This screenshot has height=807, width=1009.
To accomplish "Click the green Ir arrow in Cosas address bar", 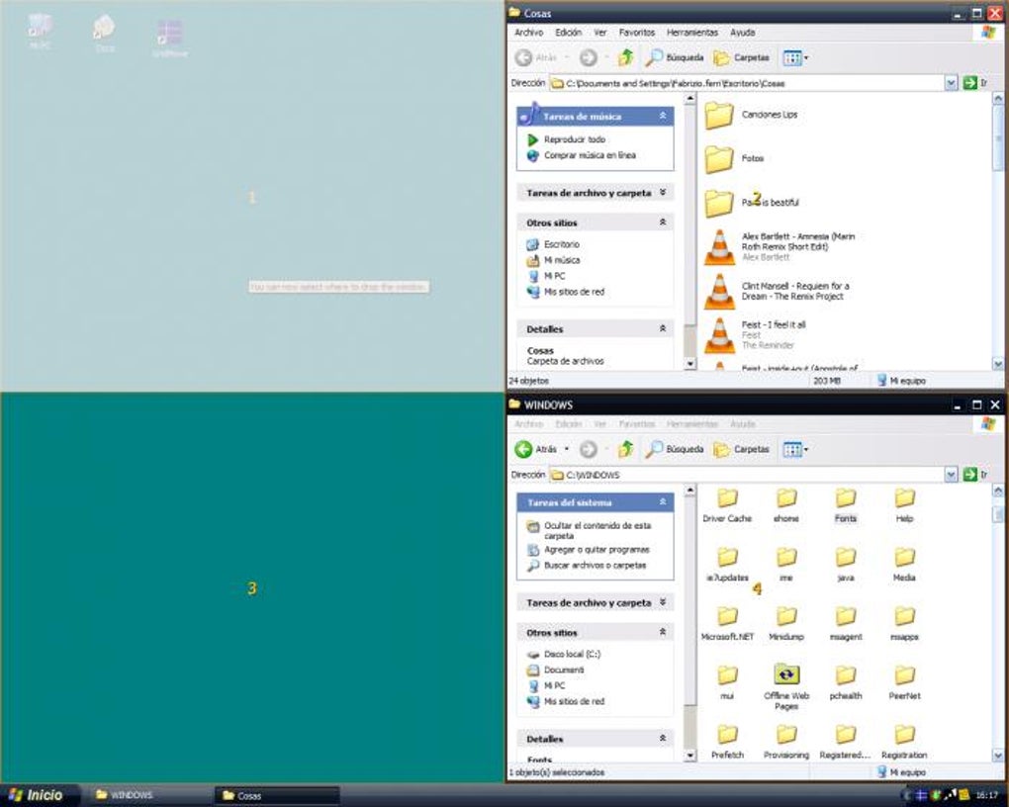I will 969,83.
